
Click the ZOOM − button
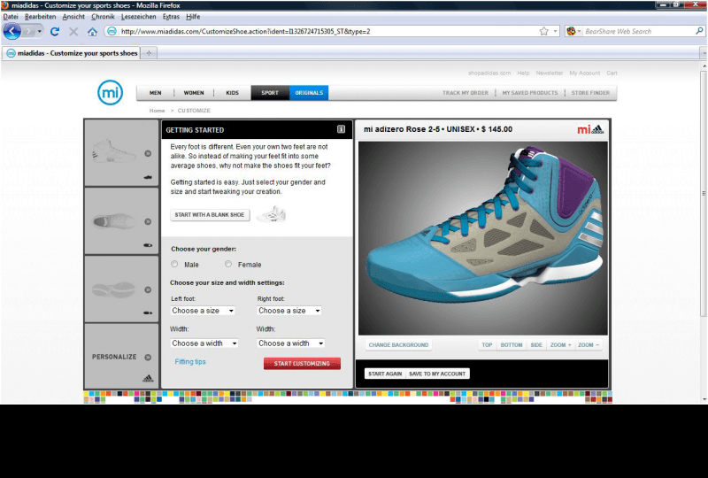[589, 344]
